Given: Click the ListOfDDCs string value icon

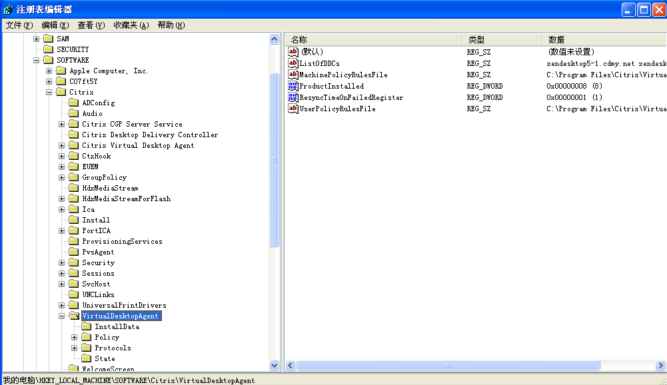Looking at the screenshot, I should point(293,63).
